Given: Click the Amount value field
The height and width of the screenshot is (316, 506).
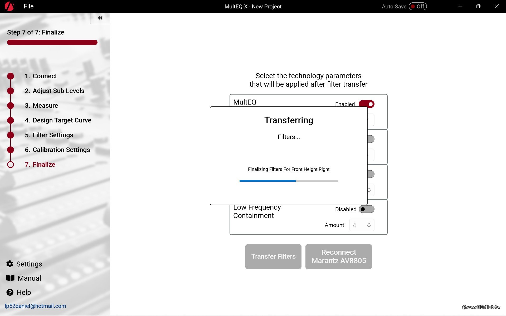Looking at the screenshot, I should (x=362, y=225).
